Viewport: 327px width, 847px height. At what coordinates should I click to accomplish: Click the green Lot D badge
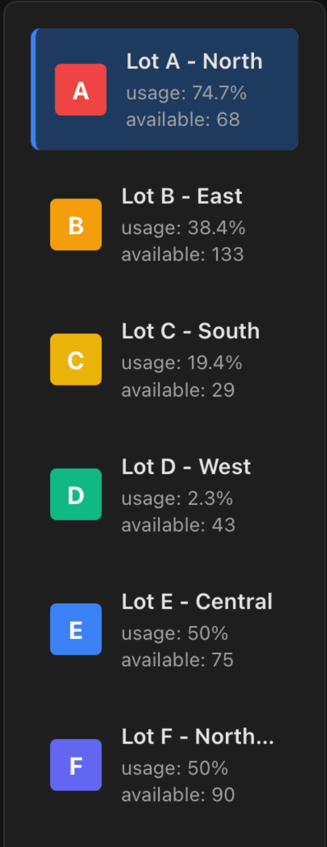76,494
